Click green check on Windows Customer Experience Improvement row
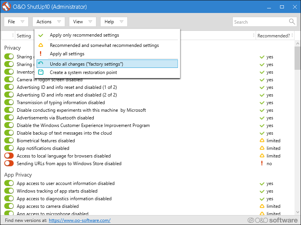 [x=262, y=126]
